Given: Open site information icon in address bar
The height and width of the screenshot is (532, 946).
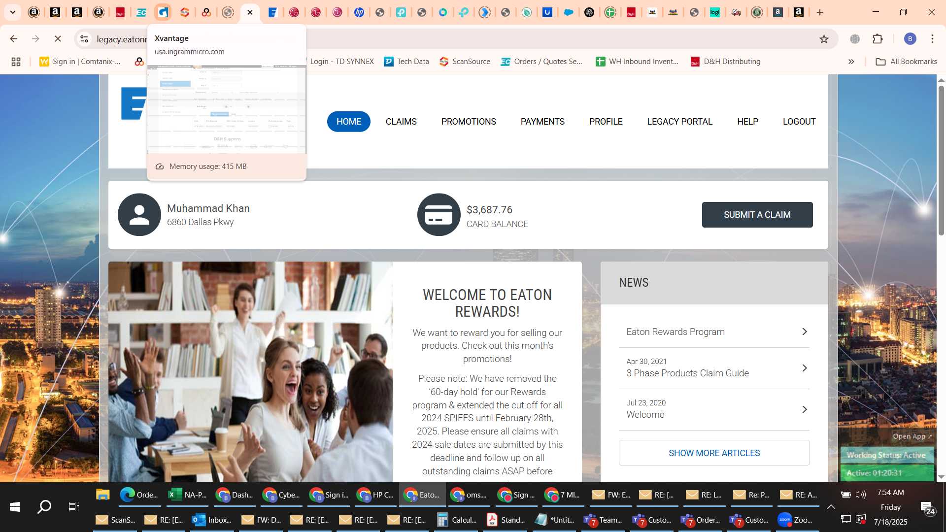Looking at the screenshot, I should point(84,39).
